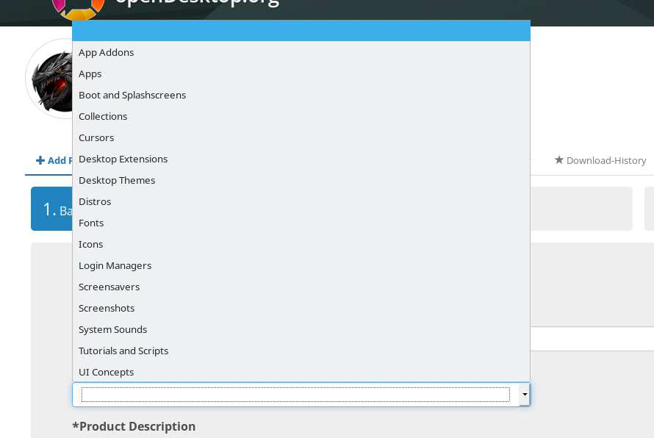Choose Apps in the dropdown list
The height and width of the screenshot is (438, 654).
tap(301, 73)
